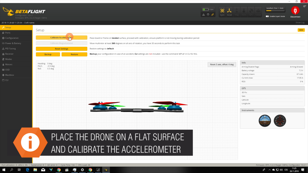
Task: Open Windows Start menu
Action: tap(4, 170)
